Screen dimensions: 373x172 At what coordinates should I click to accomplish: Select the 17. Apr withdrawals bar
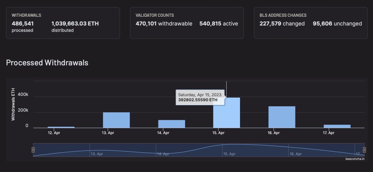(337, 126)
